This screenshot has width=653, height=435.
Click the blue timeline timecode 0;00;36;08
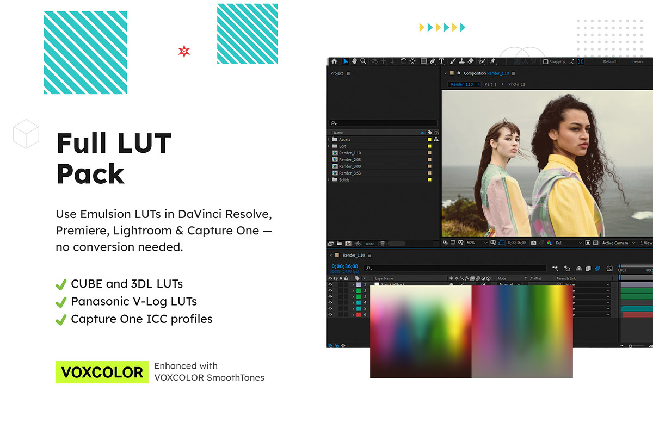344,266
